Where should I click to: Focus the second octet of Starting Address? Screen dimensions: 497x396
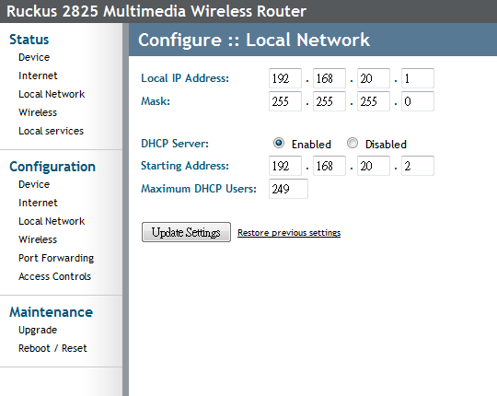coord(329,166)
